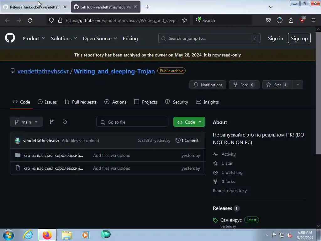Open the Issues tab

pyautogui.click(x=47, y=102)
